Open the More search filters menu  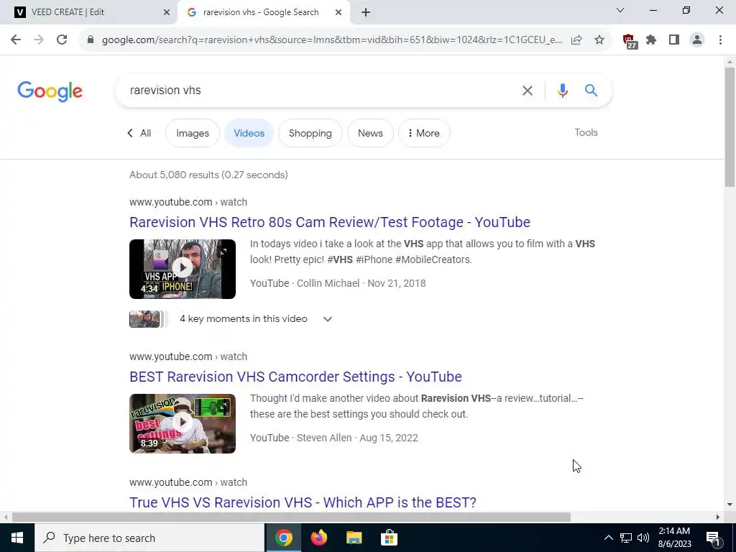[424, 133]
